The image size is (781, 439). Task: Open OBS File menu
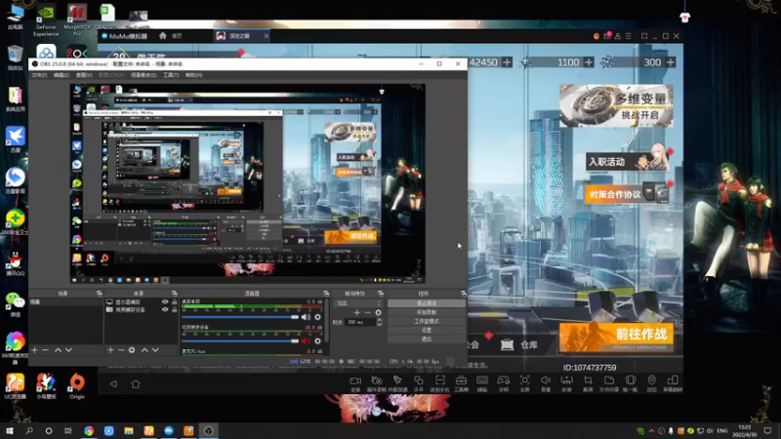click(39, 75)
